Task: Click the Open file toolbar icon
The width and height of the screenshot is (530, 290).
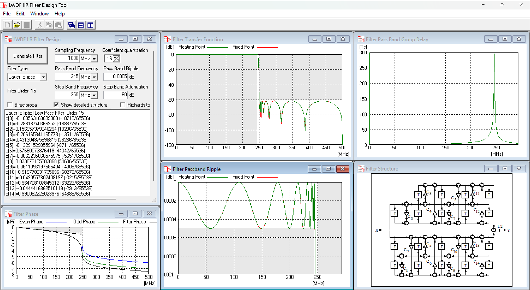Action: coord(17,25)
